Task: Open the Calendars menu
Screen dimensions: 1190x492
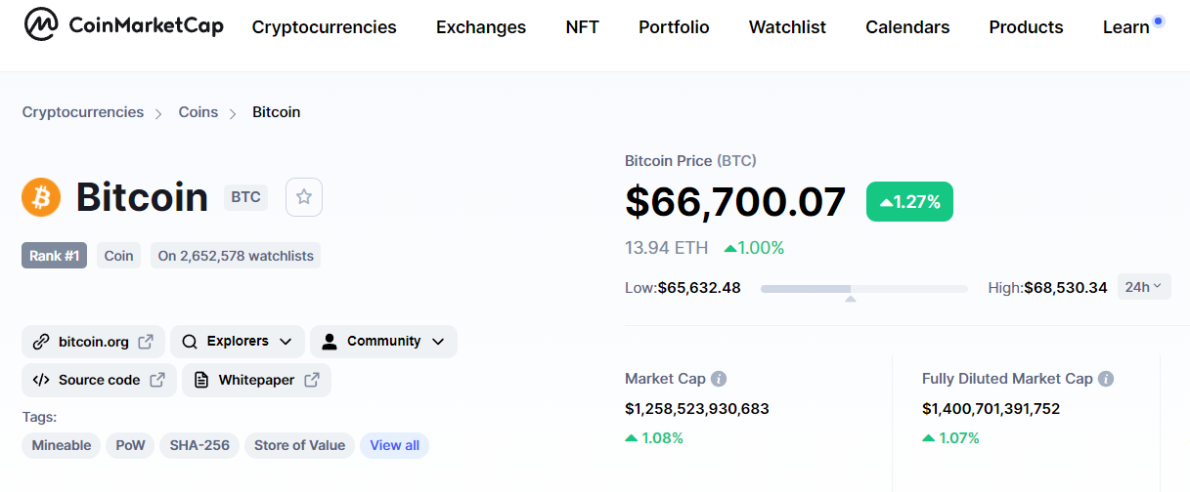Action: [907, 27]
